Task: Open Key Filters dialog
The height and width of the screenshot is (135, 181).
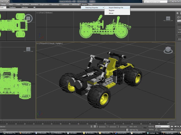Action: coord(164,130)
